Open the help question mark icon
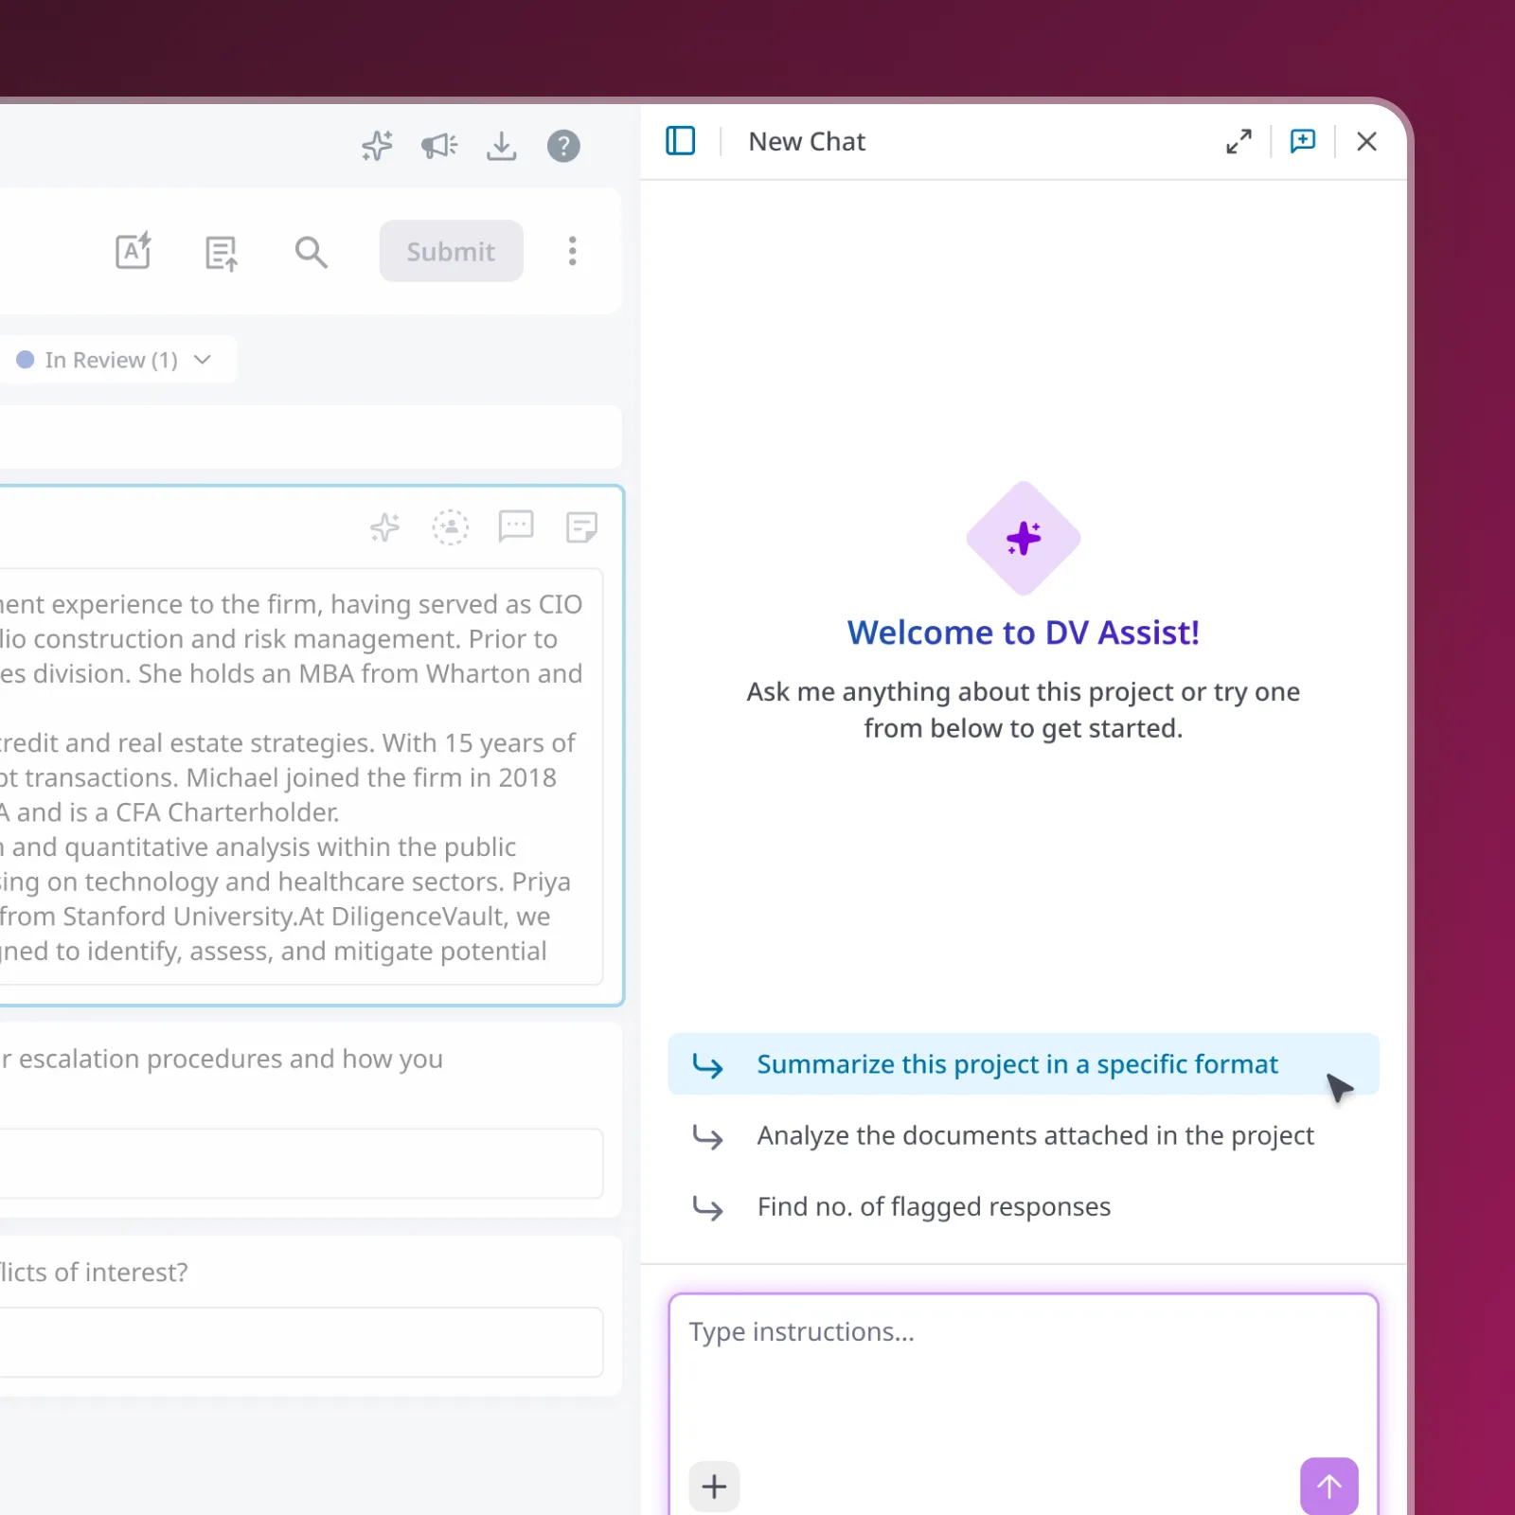The width and height of the screenshot is (1515, 1515). coord(563,146)
